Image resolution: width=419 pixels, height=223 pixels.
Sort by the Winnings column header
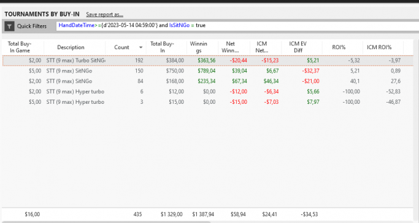[198, 47]
